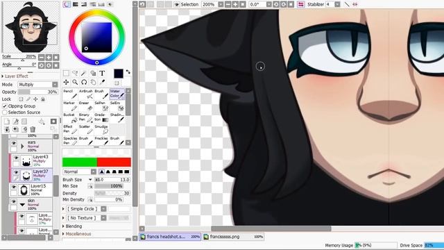Expand the ears layer group
The width and height of the screenshot is (444, 250).
point(22,147)
